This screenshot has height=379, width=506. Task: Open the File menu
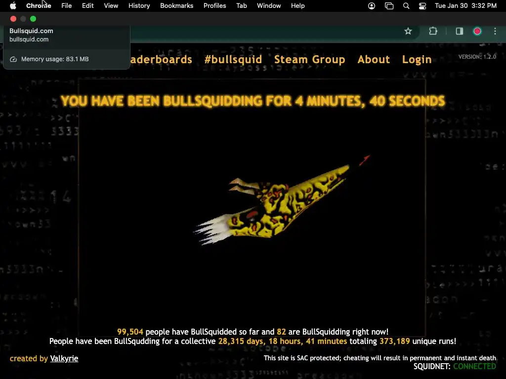(x=67, y=6)
